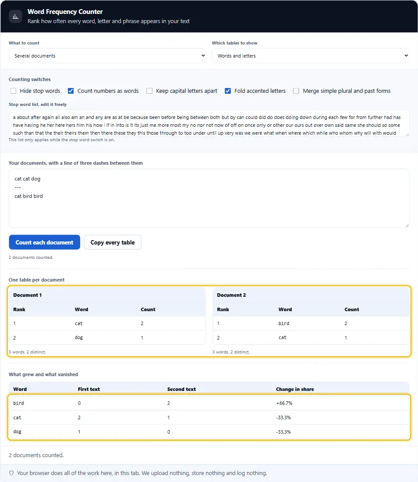Click the -33.3% value in the dog row
The height and width of the screenshot is (482, 418).
pyautogui.click(x=283, y=432)
